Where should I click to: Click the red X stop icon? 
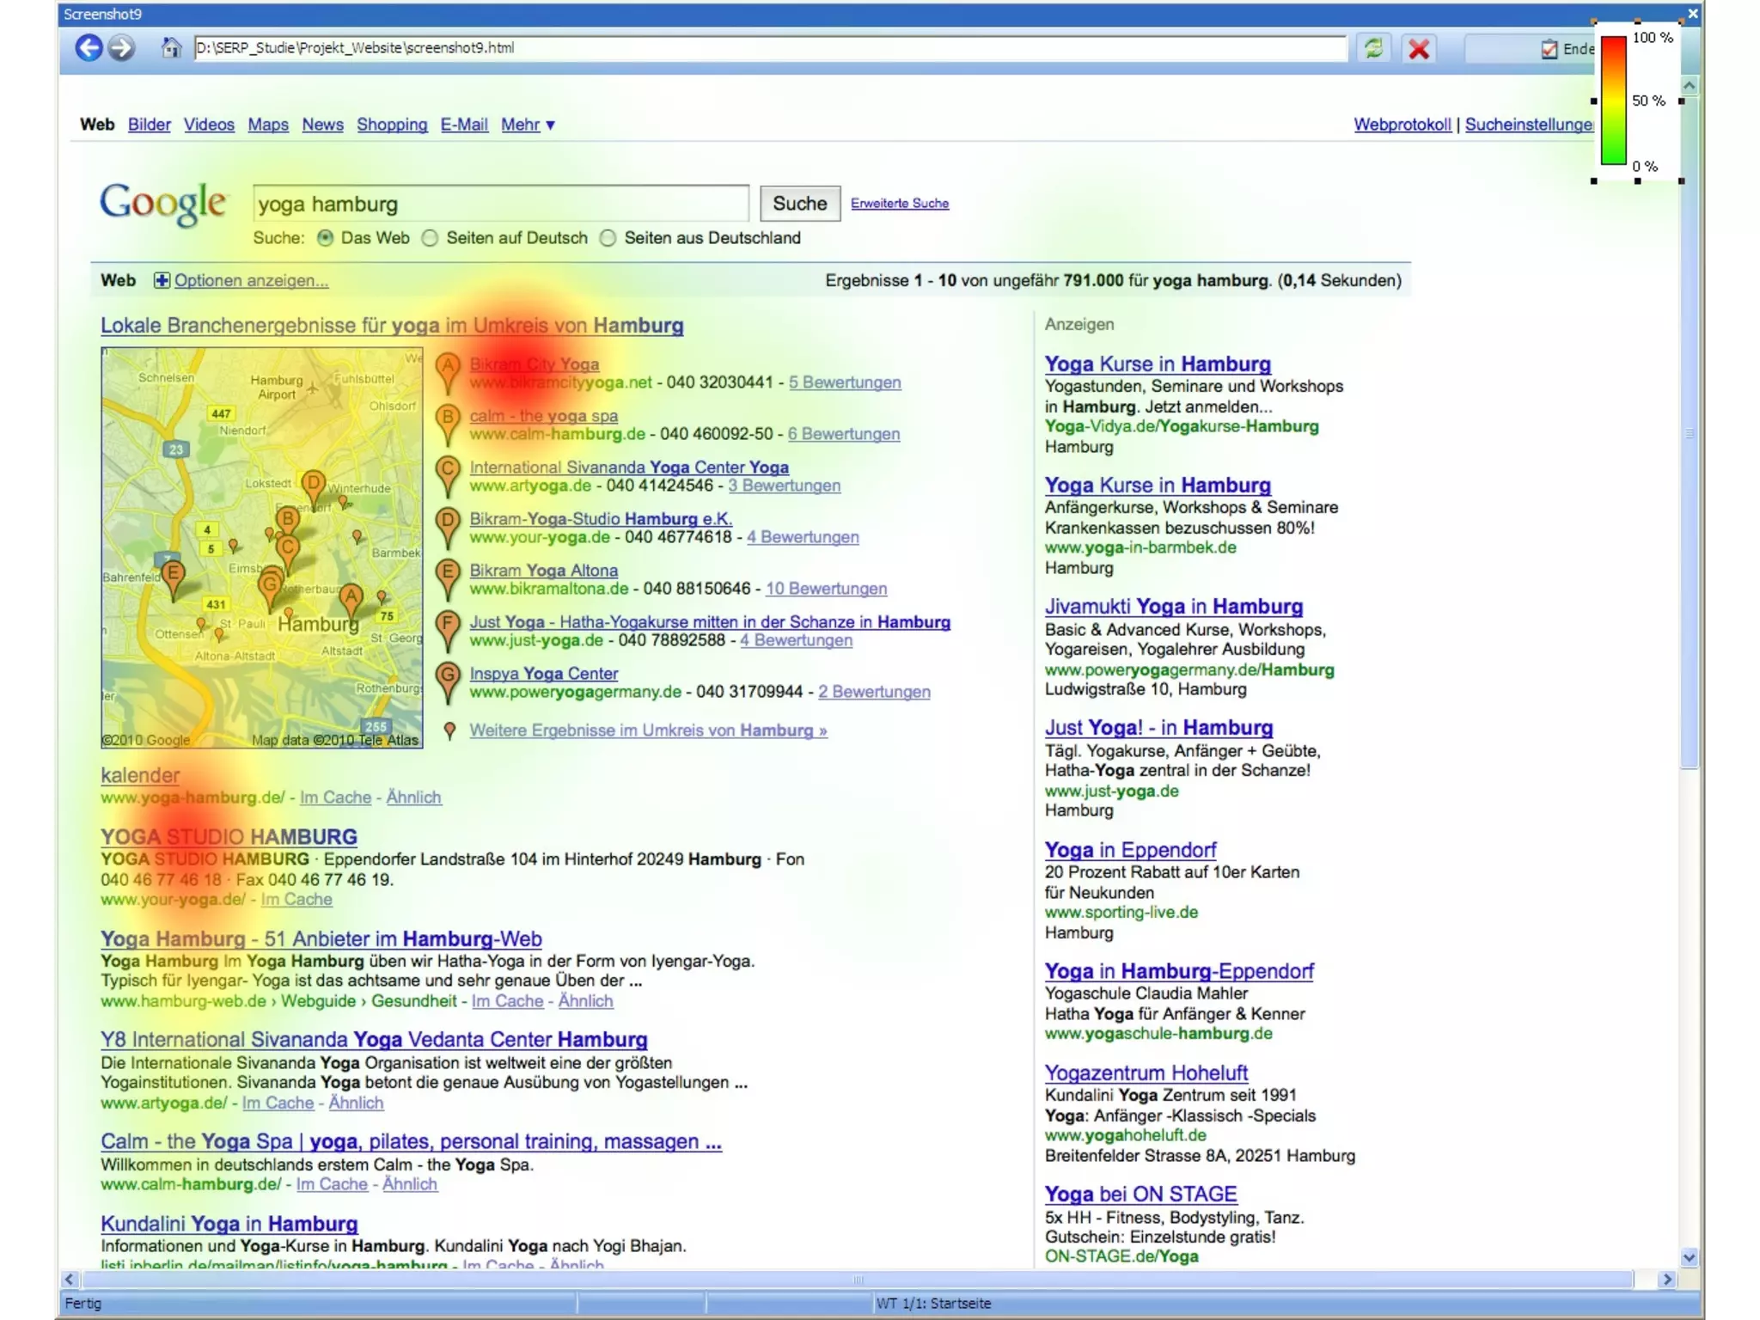click(1419, 49)
